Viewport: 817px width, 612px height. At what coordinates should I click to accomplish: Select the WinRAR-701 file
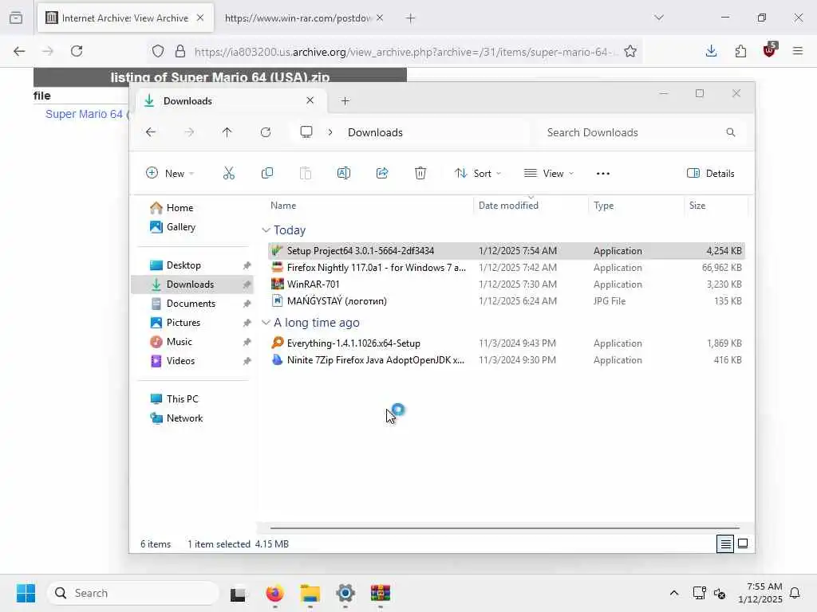[507, 284]
